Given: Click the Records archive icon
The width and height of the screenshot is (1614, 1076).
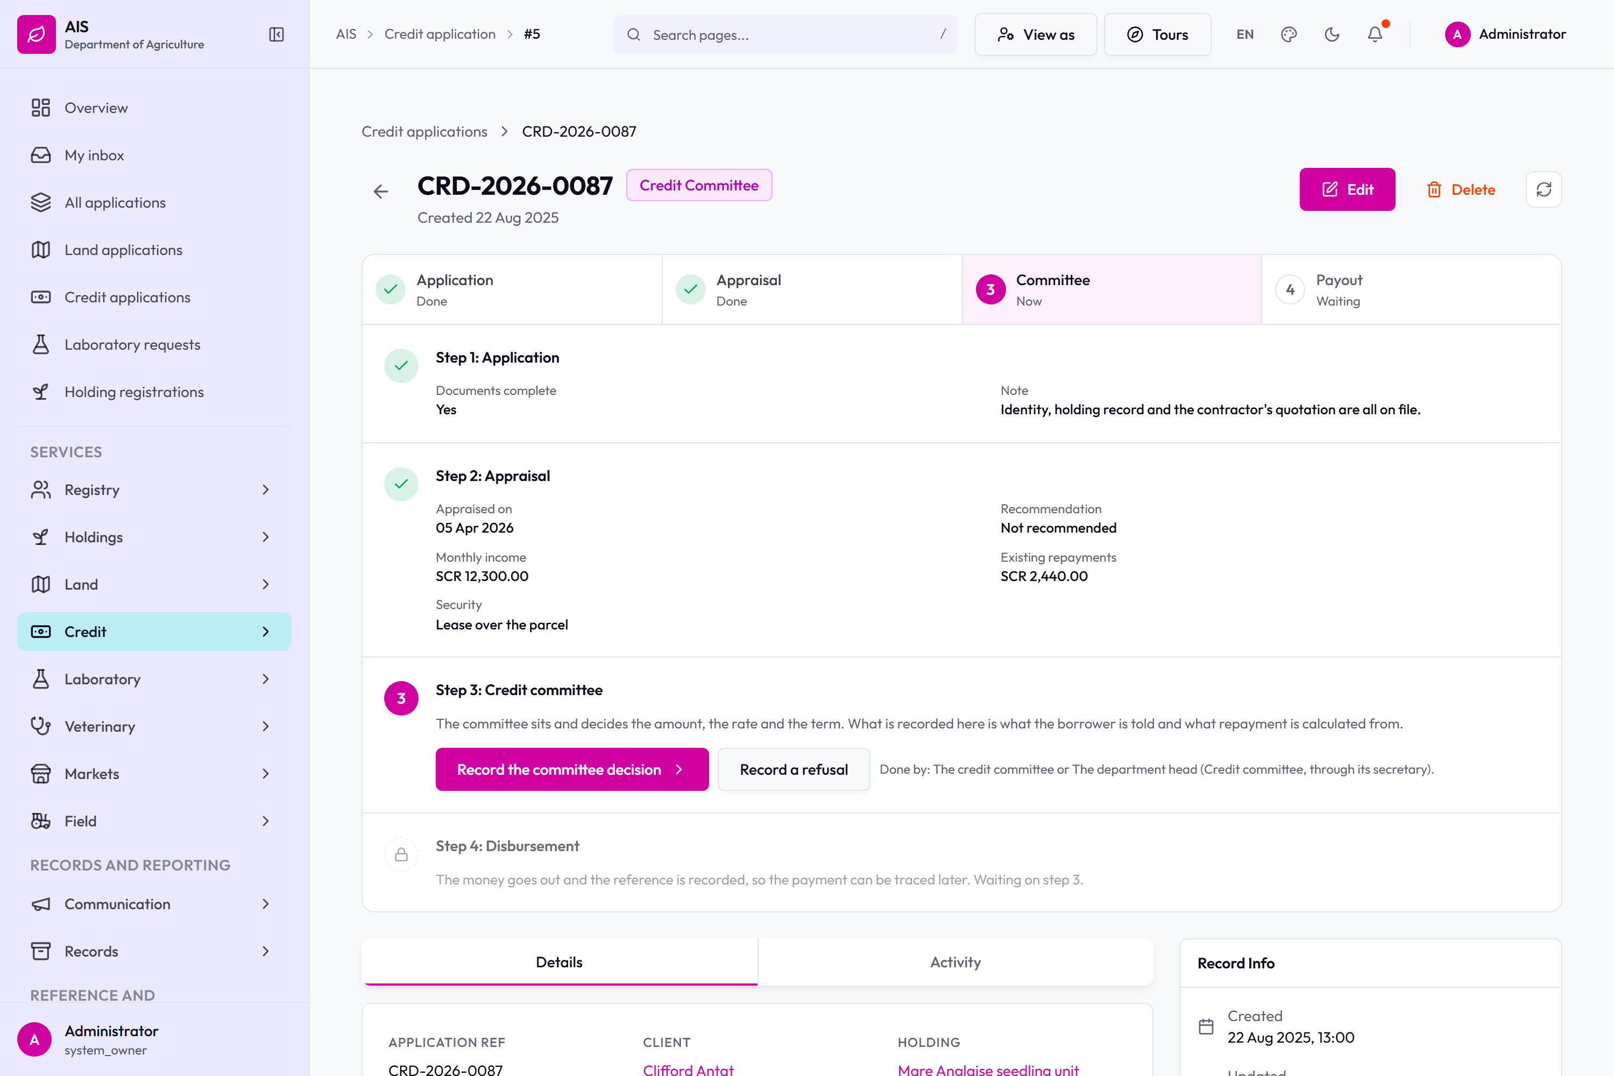Looking at the screenshot, I should pyautogui.click(x=40, y=952).
